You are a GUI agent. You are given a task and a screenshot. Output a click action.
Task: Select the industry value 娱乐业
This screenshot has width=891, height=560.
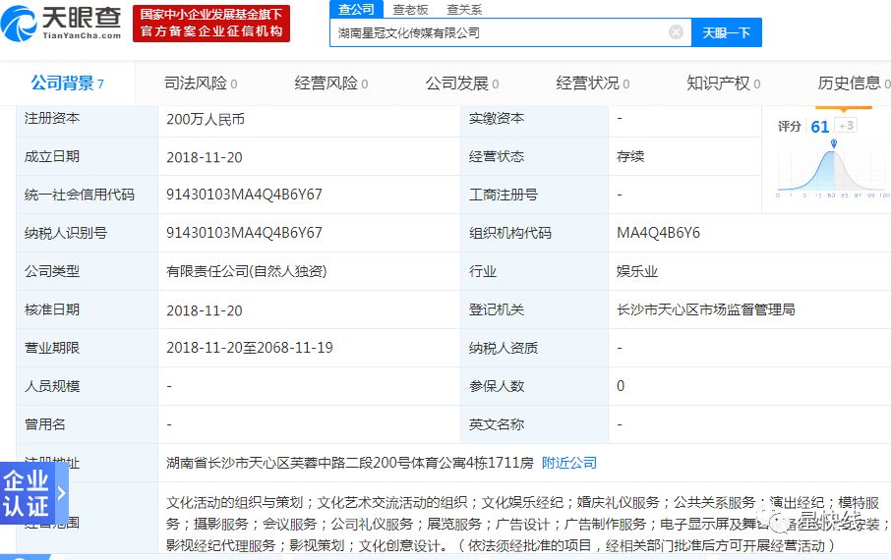pos(637,271)
